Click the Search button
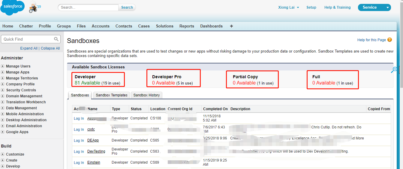The width and height of the screenshot is (403, 169). click(x=127, y=7)
